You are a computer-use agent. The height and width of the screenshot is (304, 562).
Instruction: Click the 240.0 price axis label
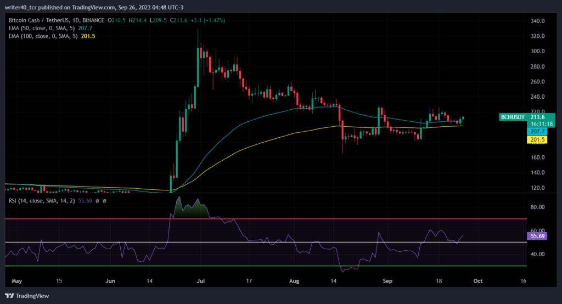tap(537, 97)
